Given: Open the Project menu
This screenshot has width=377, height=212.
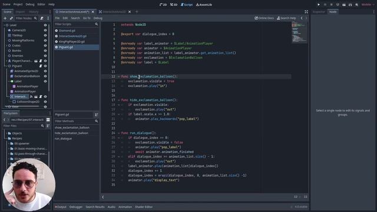Looking at the screenshot, I should pos(18,4).
